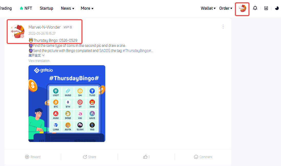Click the Reward button
The image size is (281, 166).
(x=33, y=157)
